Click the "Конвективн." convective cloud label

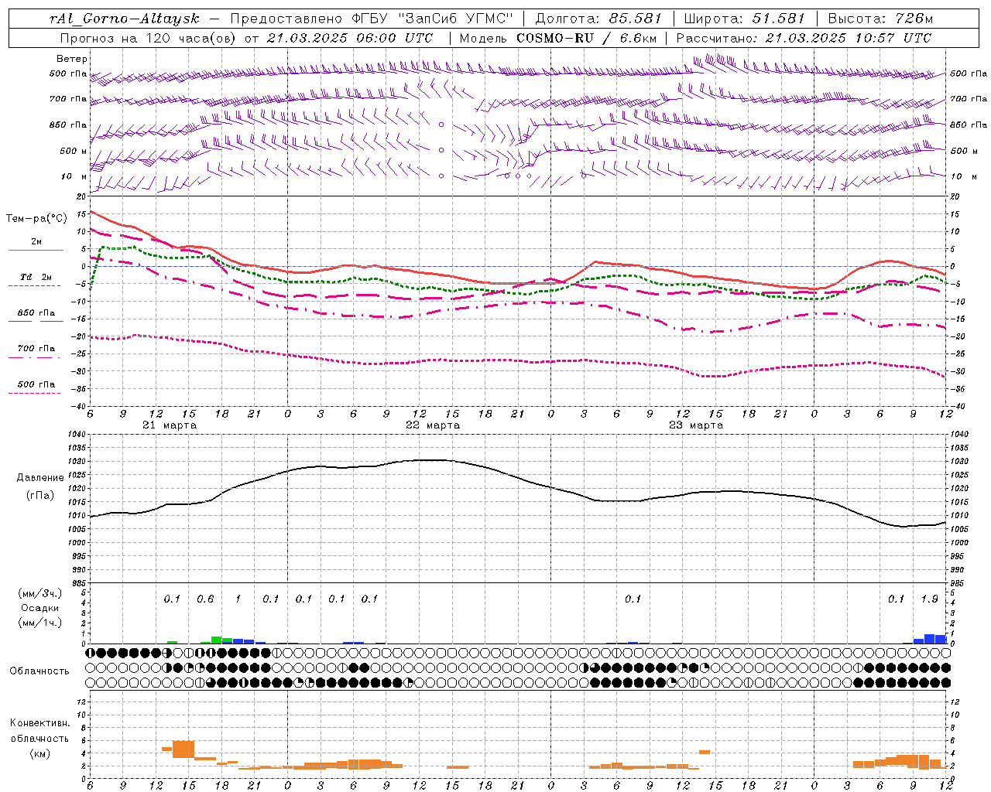[39, 723]
